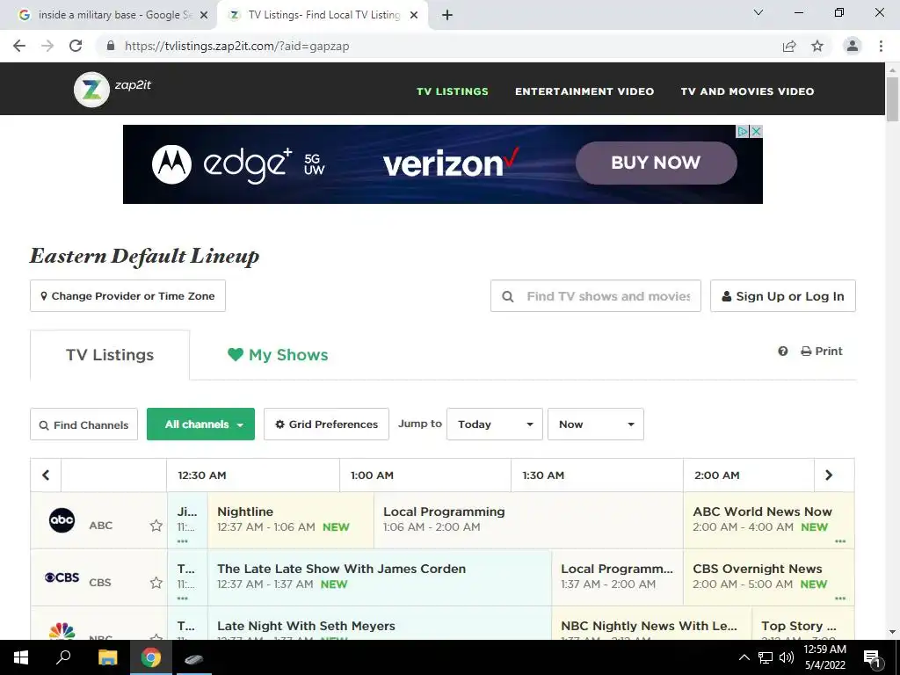Click Sign Up or Log In button
The width and height of the screenshot is (900, 675).
tap(783, 295)
